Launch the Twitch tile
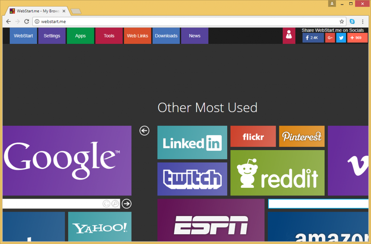The height and width of the screenshot is (244, 371). 192,179
